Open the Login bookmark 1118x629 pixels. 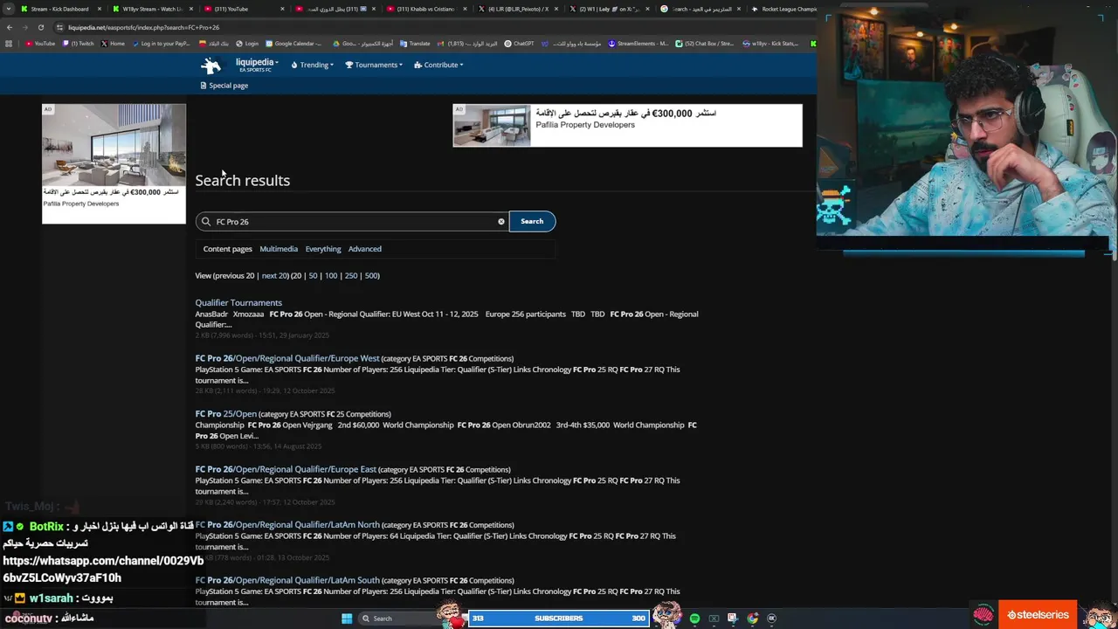tap(247, 44)
